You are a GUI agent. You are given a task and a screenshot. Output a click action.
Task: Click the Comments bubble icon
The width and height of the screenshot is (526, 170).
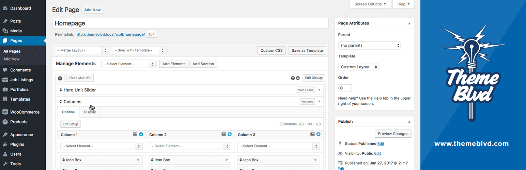[5, 70]
